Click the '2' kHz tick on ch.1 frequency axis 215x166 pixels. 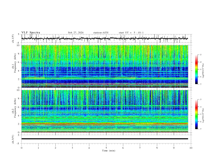pos(19,79)
